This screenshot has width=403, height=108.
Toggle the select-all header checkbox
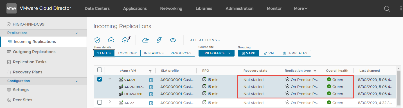point(100,70)
